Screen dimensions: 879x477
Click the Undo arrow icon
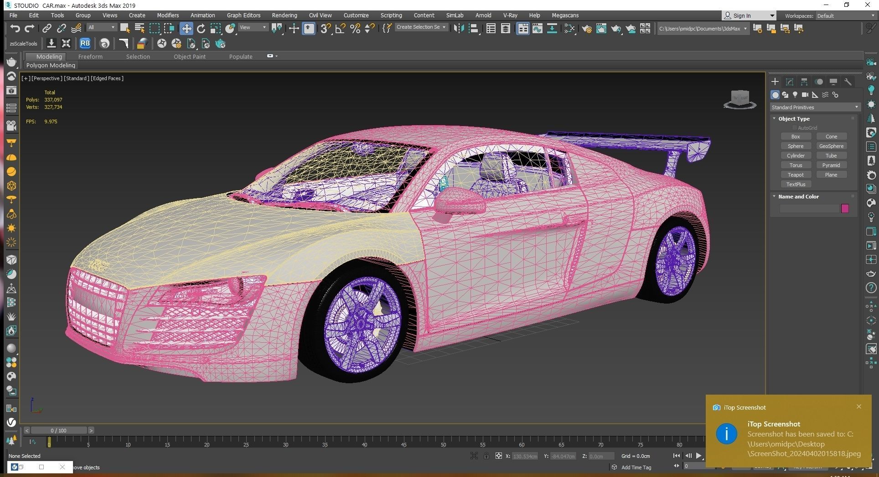pos(15,28)
